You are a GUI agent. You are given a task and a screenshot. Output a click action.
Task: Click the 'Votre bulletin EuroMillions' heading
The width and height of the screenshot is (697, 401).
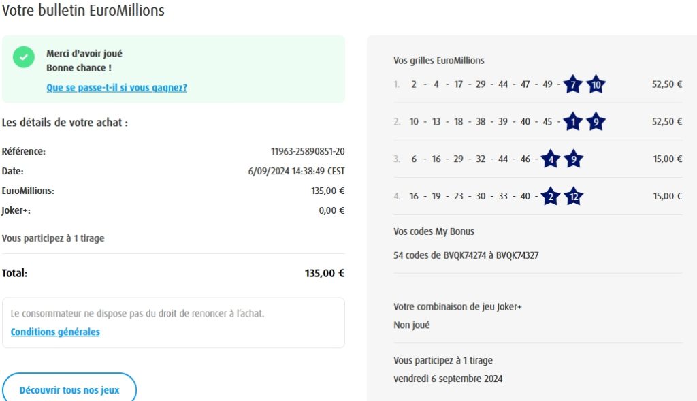tap(82, 11)
